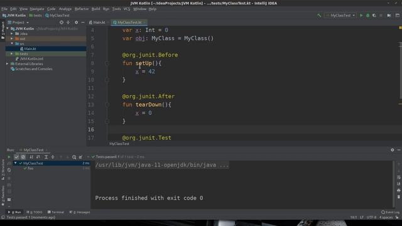402x226 pixels.
Task: Rerun tests using Run panel play icon
Action: tap(9, 157)
